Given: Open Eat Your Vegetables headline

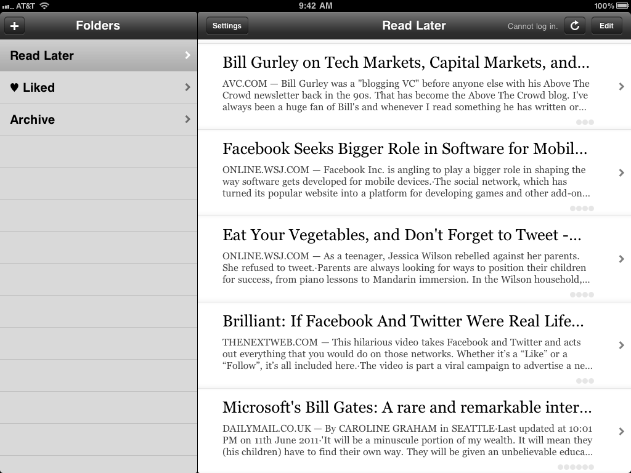Looking at the screenshot, I should pos(402,235).
